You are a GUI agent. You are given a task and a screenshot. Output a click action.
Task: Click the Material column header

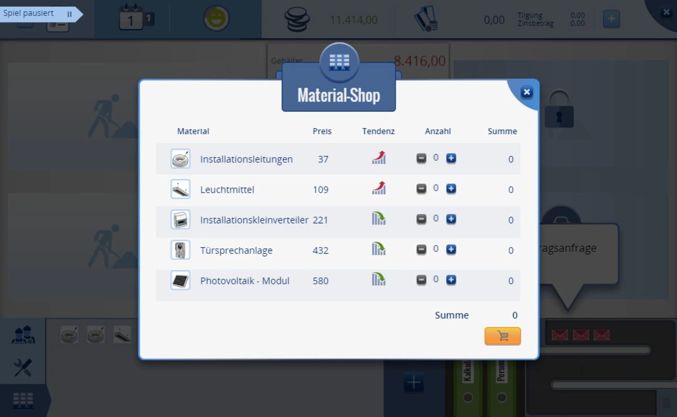[193, 131]
